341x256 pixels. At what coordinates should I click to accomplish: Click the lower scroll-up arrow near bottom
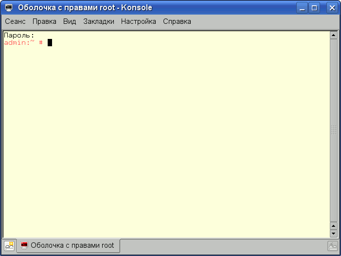tap(333, 226)
